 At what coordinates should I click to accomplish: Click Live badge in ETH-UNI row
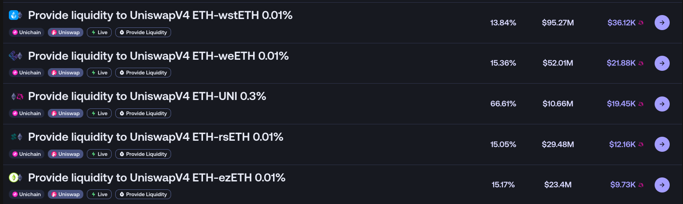(99, 113)
